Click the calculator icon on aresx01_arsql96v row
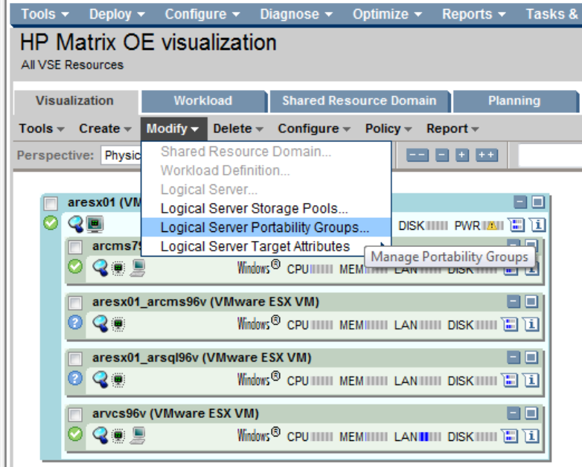 click(x=510, y=379)
